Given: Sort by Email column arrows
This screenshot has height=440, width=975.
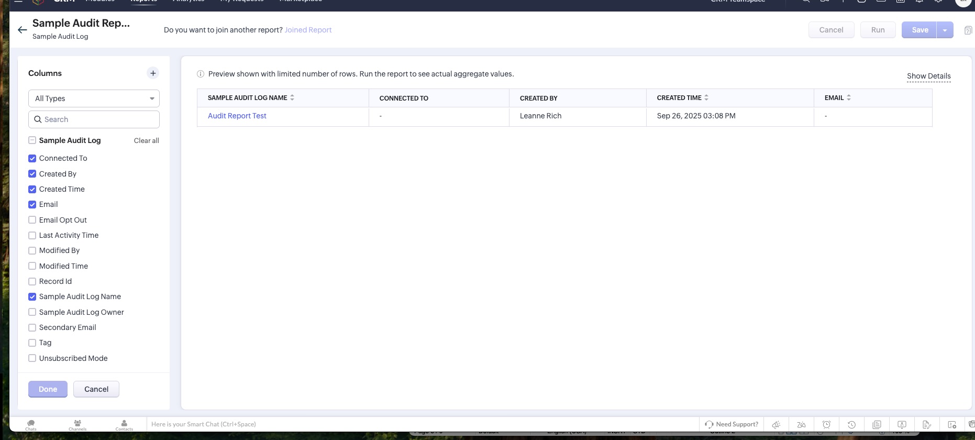Looking at the screenshot, I should pyautogui.click(x=849, y=97).
